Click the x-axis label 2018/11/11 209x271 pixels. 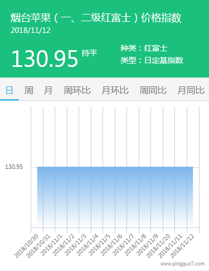tap(170, 246)
